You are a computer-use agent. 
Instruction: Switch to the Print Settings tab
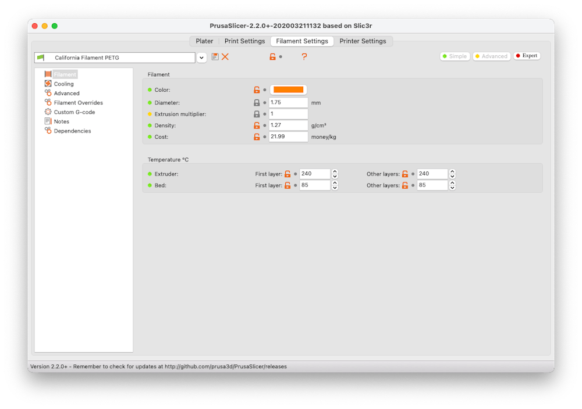244,41
